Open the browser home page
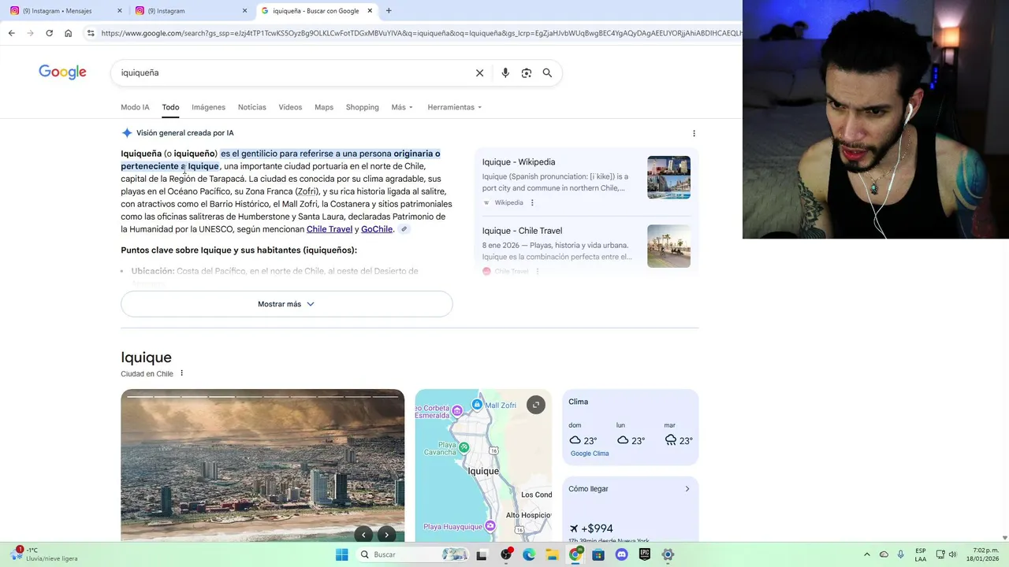This screenshot has width=1009, height=567. click(x=68, y=33)
